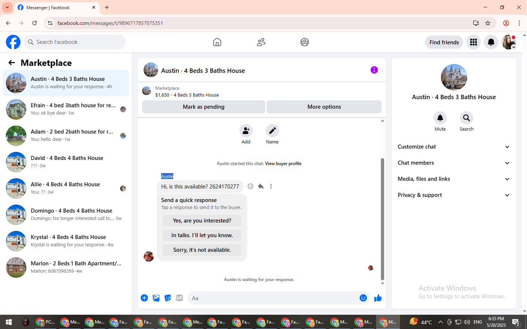The width and height of the screenshot is (527, 329).
Task: Show hidden system tray icons
Action: 440,322
